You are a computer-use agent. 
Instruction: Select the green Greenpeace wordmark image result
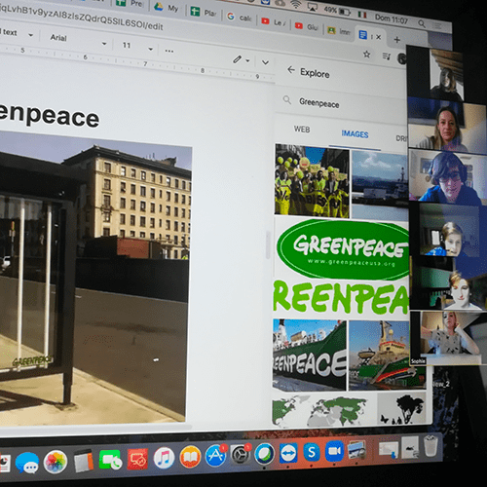pyautogui.click(x=341, y=297)
